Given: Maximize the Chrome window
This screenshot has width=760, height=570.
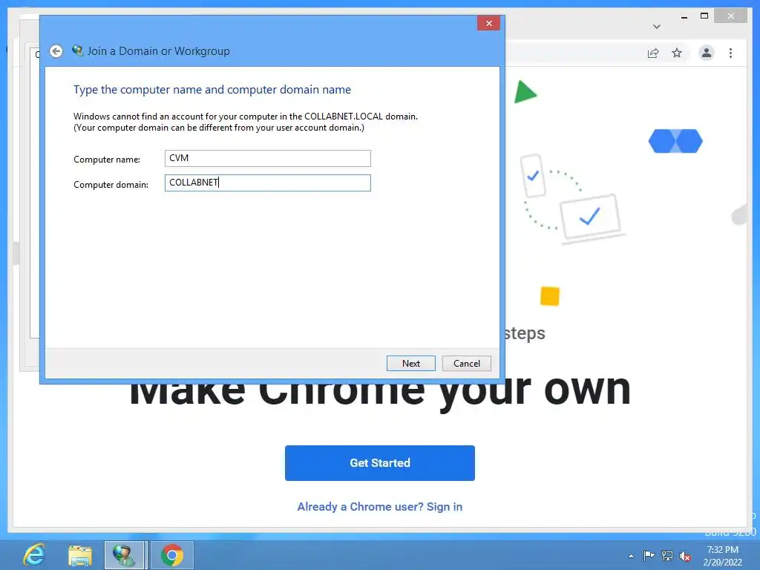Looking at the screenshot, I should 704,16.
